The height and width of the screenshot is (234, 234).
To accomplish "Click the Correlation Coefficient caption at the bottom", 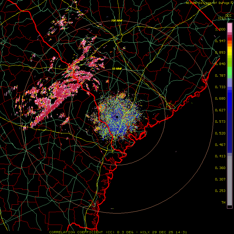I will click(x=118, y=232).
